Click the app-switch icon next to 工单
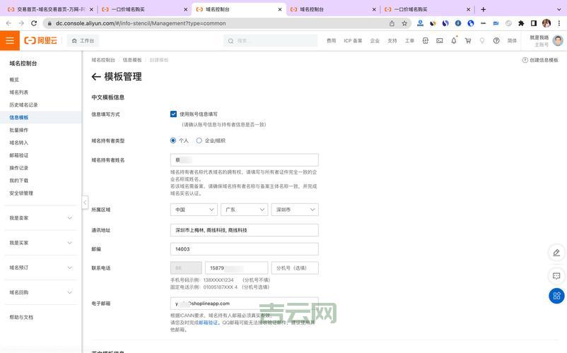 coord(426,41)
